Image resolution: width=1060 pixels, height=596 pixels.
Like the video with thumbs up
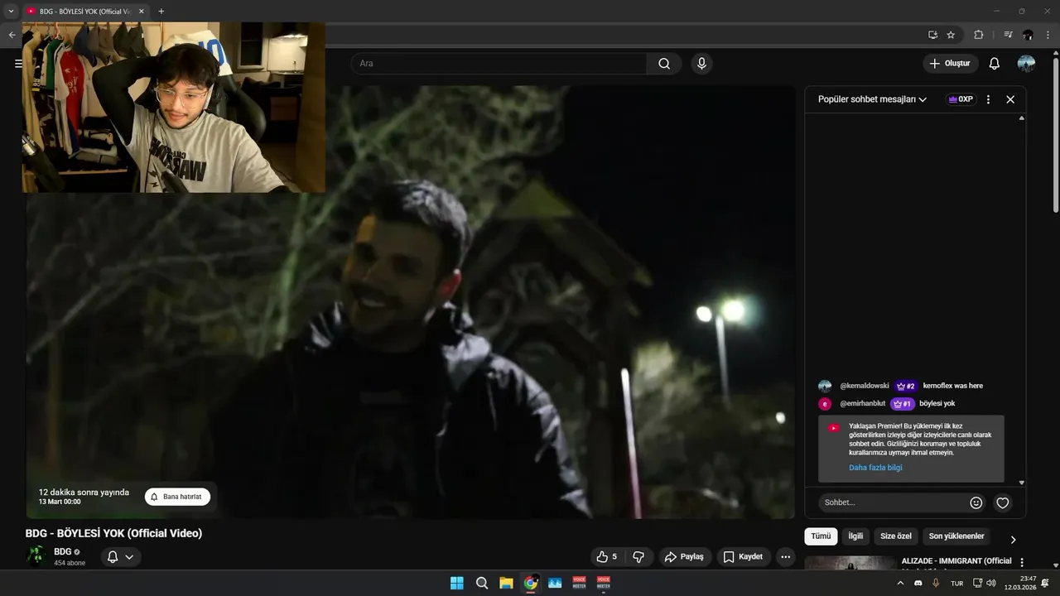click(x=606, y=557)
